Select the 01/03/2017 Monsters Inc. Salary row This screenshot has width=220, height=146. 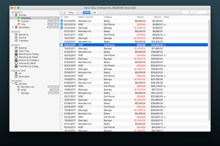coord(134,52)
